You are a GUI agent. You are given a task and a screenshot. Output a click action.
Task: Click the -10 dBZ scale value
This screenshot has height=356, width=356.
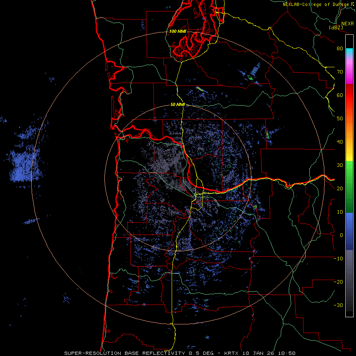click(338, 259)
